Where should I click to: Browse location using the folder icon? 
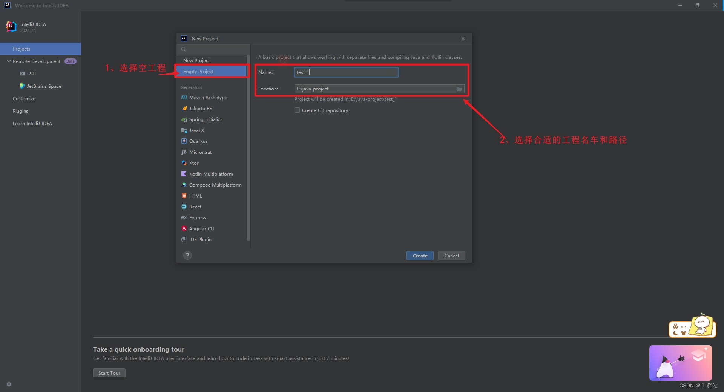click(x=459, y=89)
